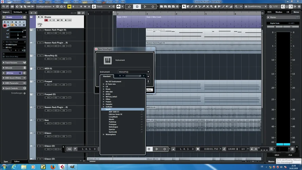The width and height of the screenshot is (302, 170).
Task: Click the AQ auto-quantize button
Action: (69, 149)
